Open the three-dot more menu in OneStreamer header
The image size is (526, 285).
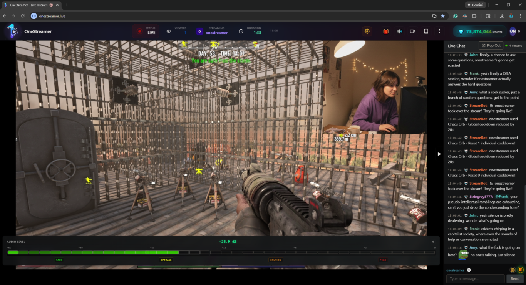pos(439,31)
